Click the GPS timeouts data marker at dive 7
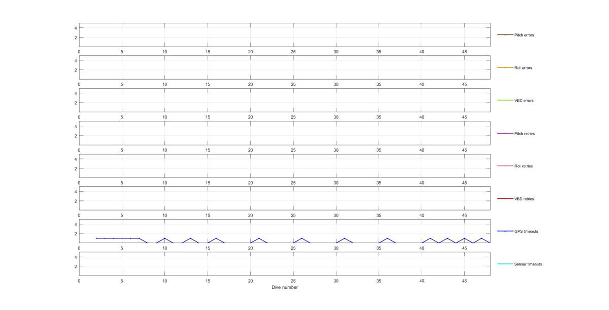609x310 pixels. click(139, 238)
